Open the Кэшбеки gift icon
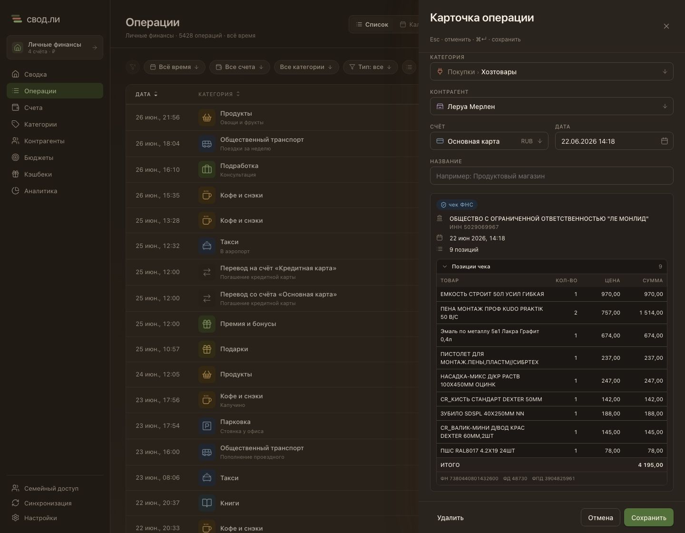 point(16,174)
